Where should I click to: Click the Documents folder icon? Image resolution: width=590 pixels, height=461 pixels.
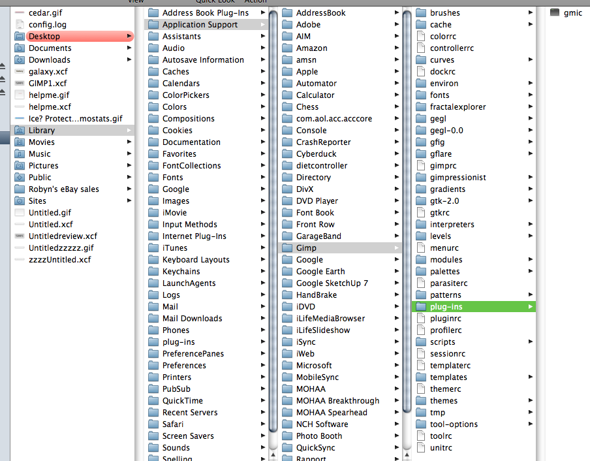point(20,48)
